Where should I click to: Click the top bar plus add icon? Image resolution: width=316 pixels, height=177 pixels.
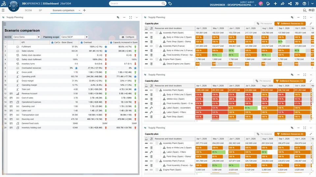tap(275, 3)
